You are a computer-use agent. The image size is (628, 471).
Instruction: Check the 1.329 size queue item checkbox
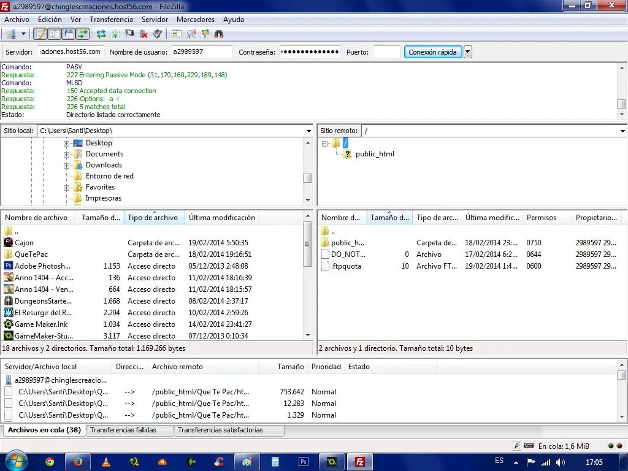click(9, 415)
